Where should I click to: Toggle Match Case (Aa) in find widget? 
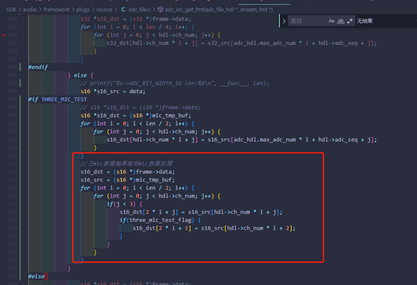331,21
